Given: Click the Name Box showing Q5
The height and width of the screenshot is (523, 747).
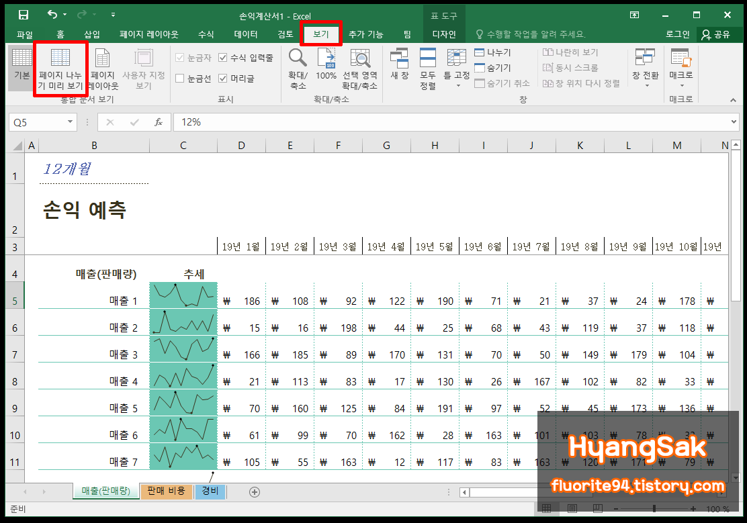Looking at the screenshot, I should click(x=37, y=122).
